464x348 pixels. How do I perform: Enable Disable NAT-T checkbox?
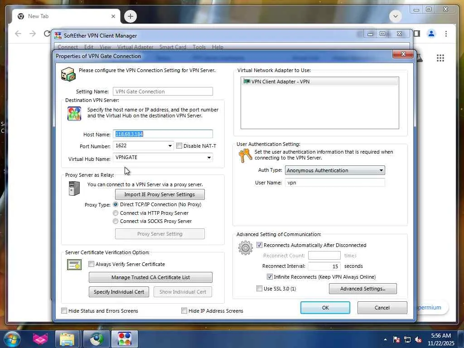point(179,145)
